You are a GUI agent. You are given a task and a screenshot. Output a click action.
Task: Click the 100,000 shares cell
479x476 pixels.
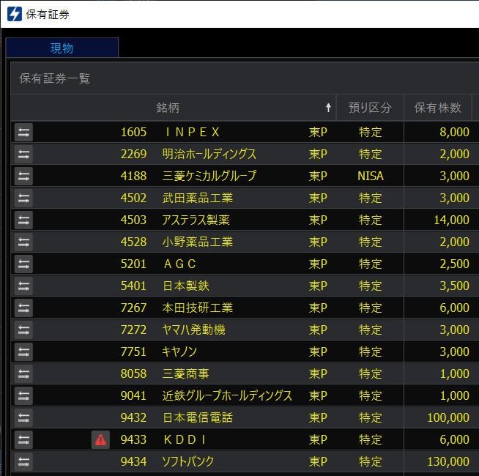tap(448, 418)
